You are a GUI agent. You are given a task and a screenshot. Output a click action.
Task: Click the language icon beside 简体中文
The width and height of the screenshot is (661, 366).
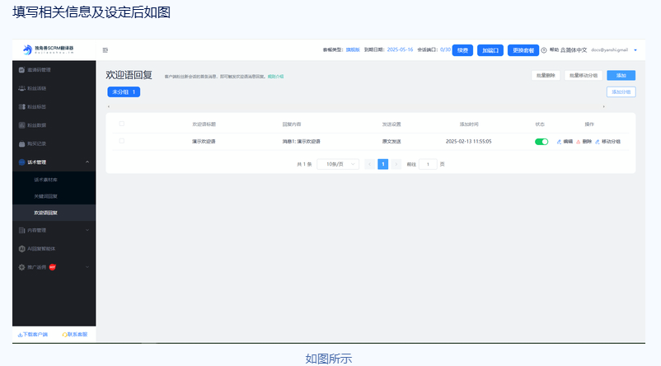(x=563, y=50)
